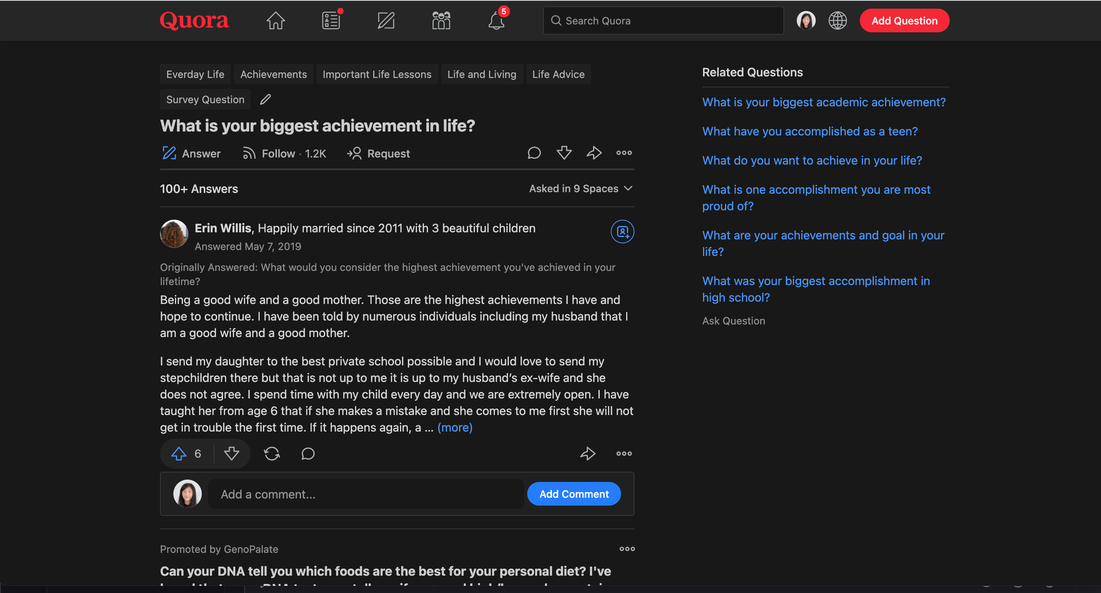The image size is (1101, 593).
Task: Edit question topics with pencil icon
Action: 266,100
